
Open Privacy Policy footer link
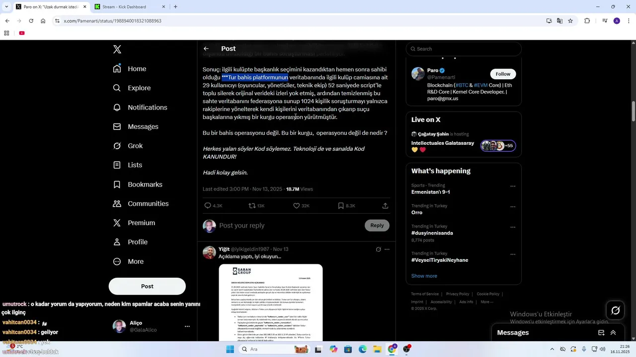coord(458,294)
